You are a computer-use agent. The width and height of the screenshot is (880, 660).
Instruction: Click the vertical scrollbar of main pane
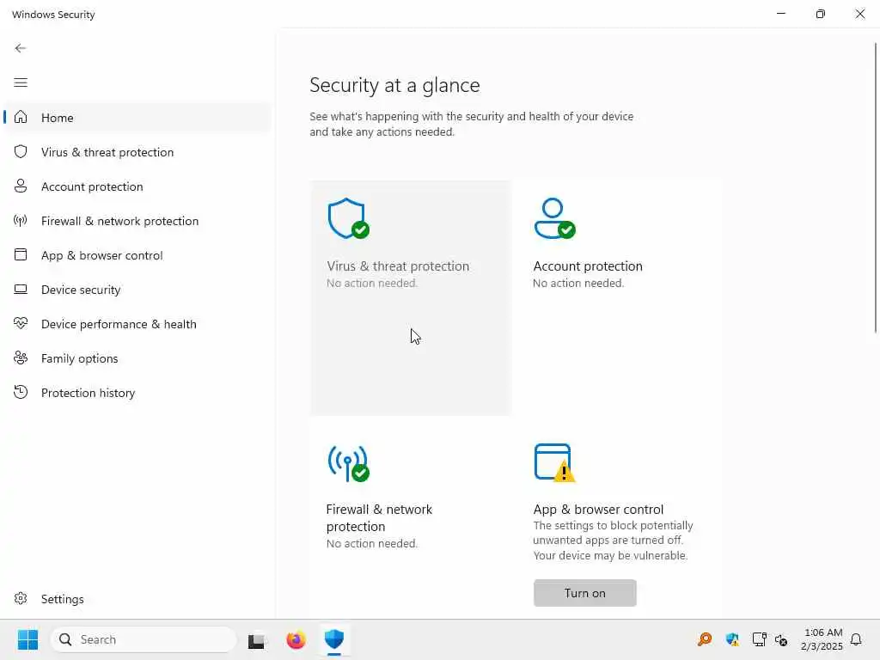pos(876,188)
